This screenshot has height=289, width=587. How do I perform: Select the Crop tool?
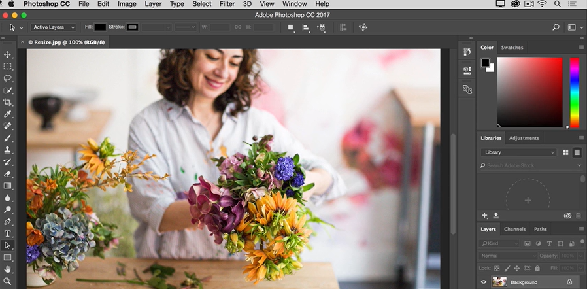pos(7,102)
